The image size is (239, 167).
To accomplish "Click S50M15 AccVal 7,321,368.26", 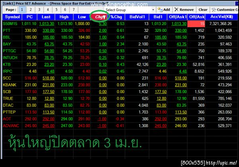I will [221, 24].
